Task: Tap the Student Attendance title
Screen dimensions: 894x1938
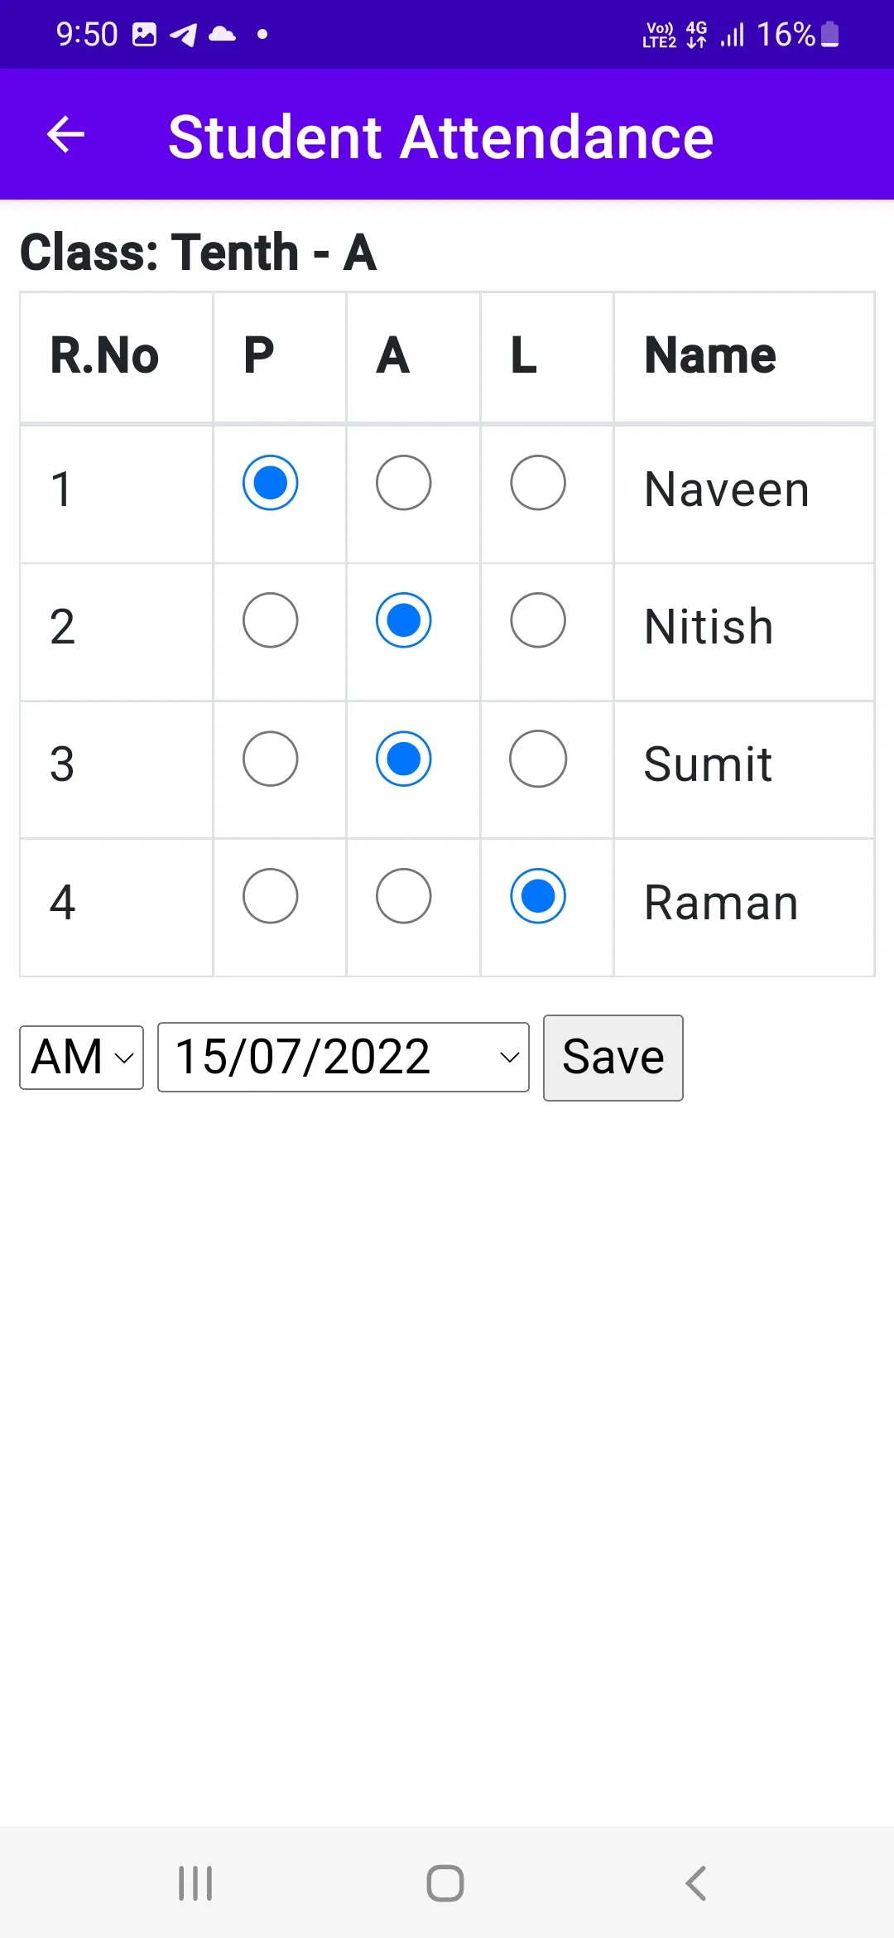Action: (441, 137)
